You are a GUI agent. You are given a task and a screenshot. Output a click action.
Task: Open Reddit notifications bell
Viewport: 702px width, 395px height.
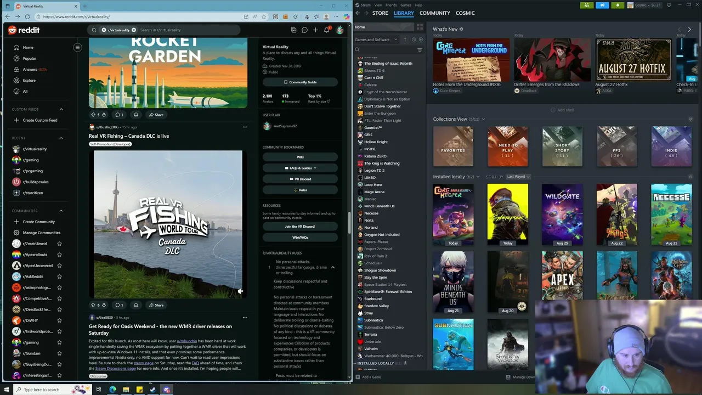coord(326,30)
